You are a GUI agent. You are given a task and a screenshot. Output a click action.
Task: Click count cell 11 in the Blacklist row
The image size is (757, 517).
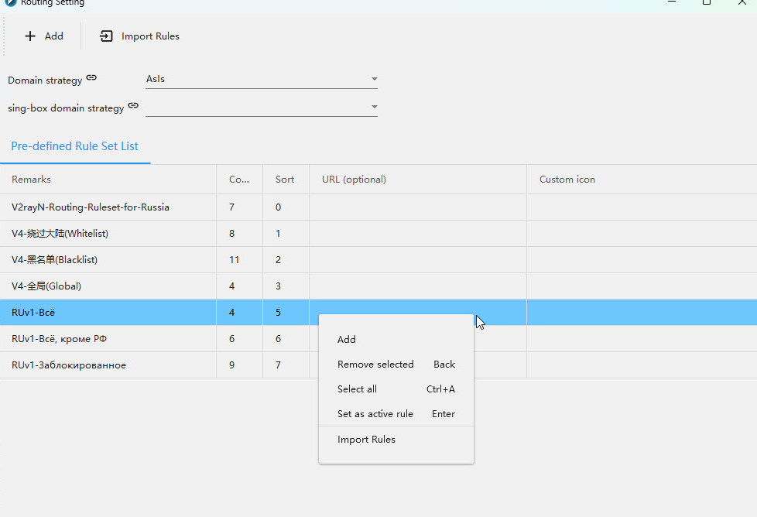(x=239, y=260)
